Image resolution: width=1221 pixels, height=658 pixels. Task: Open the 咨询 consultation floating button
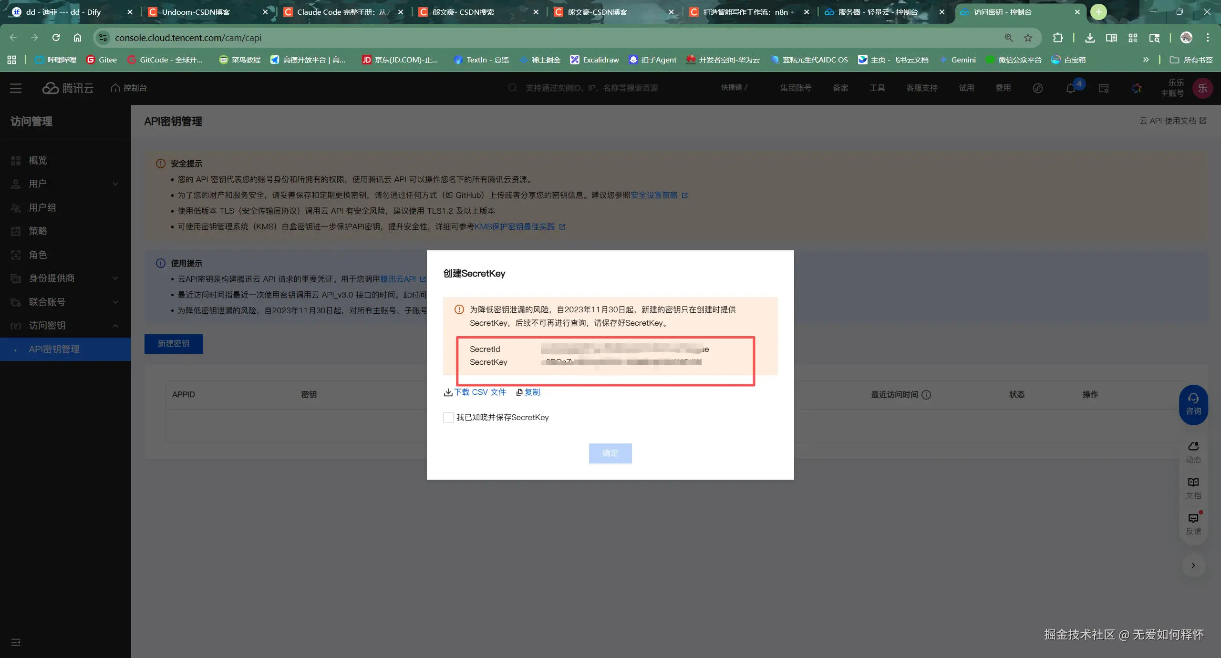pos(1193,404)
